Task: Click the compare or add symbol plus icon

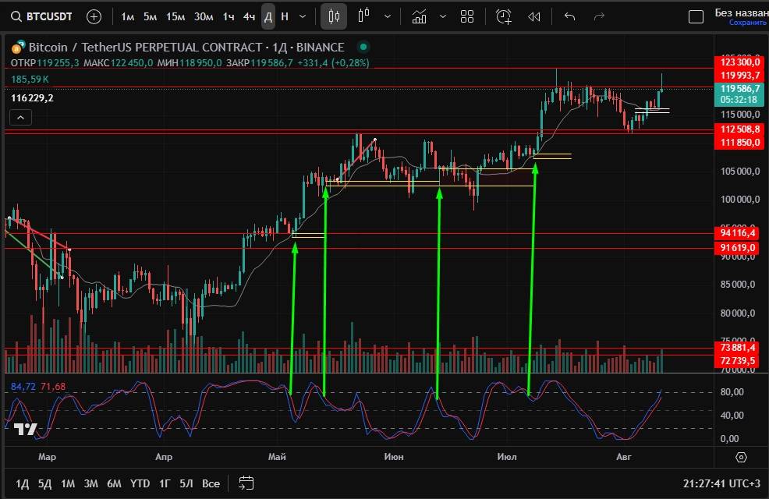Action: [94, 16]
